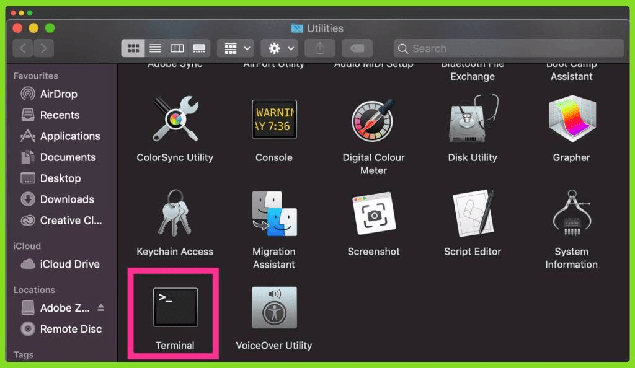Open VoiceOver Utility
635x368 pixels.
(x=273, y=307)
